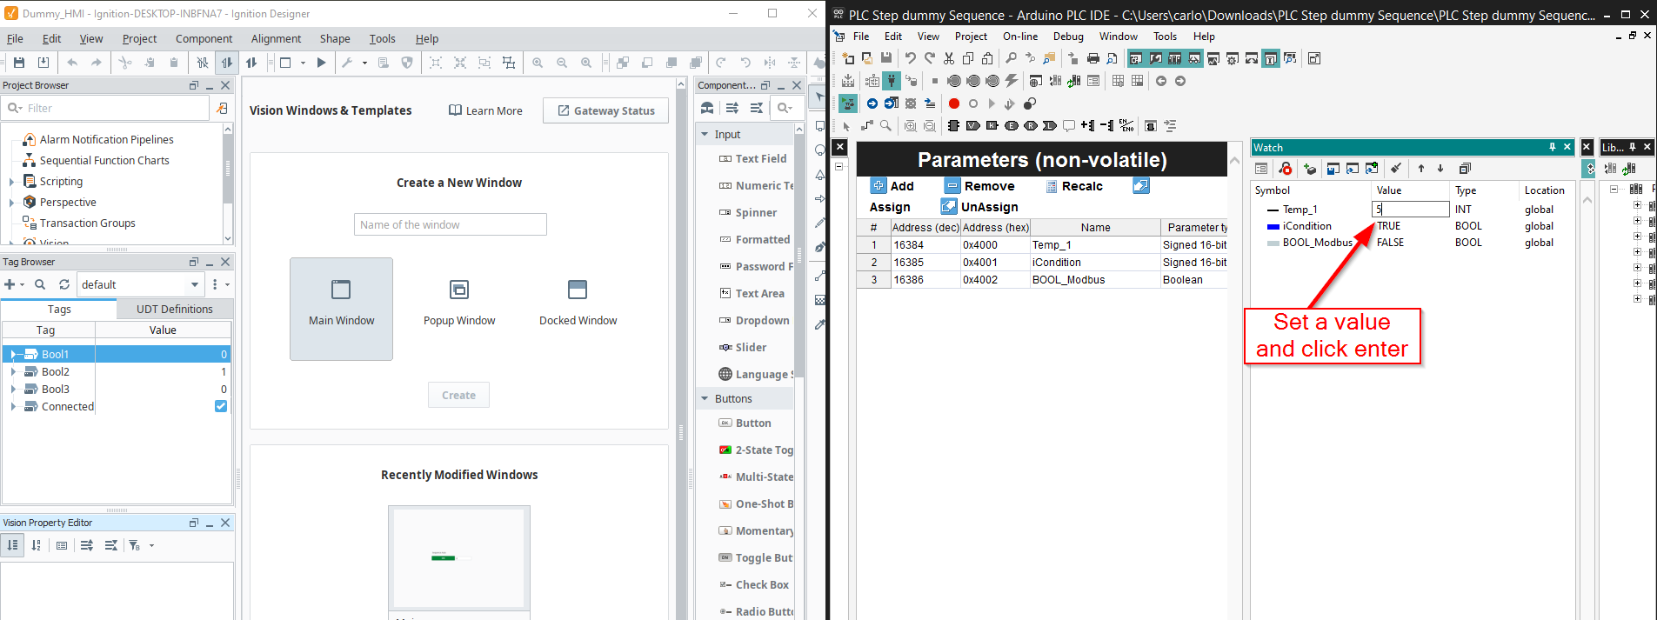1657x620 pixels.
Task: Click the Temp_1 value input in Watch
Action: point(1411,209)
